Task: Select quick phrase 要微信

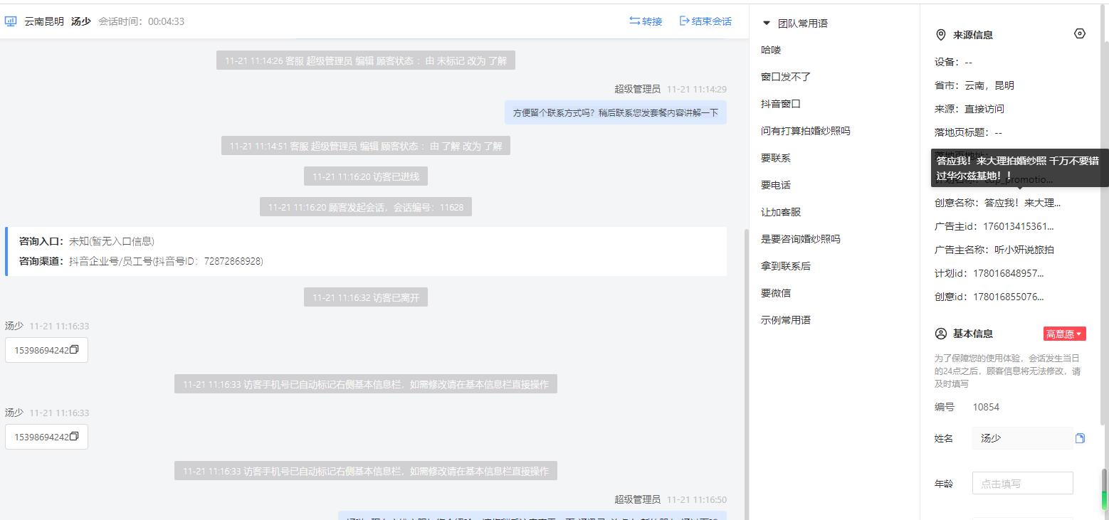Action: (776, 293)
